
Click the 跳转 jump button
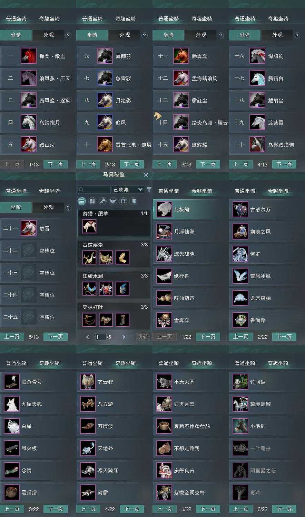tap(143, 336)
